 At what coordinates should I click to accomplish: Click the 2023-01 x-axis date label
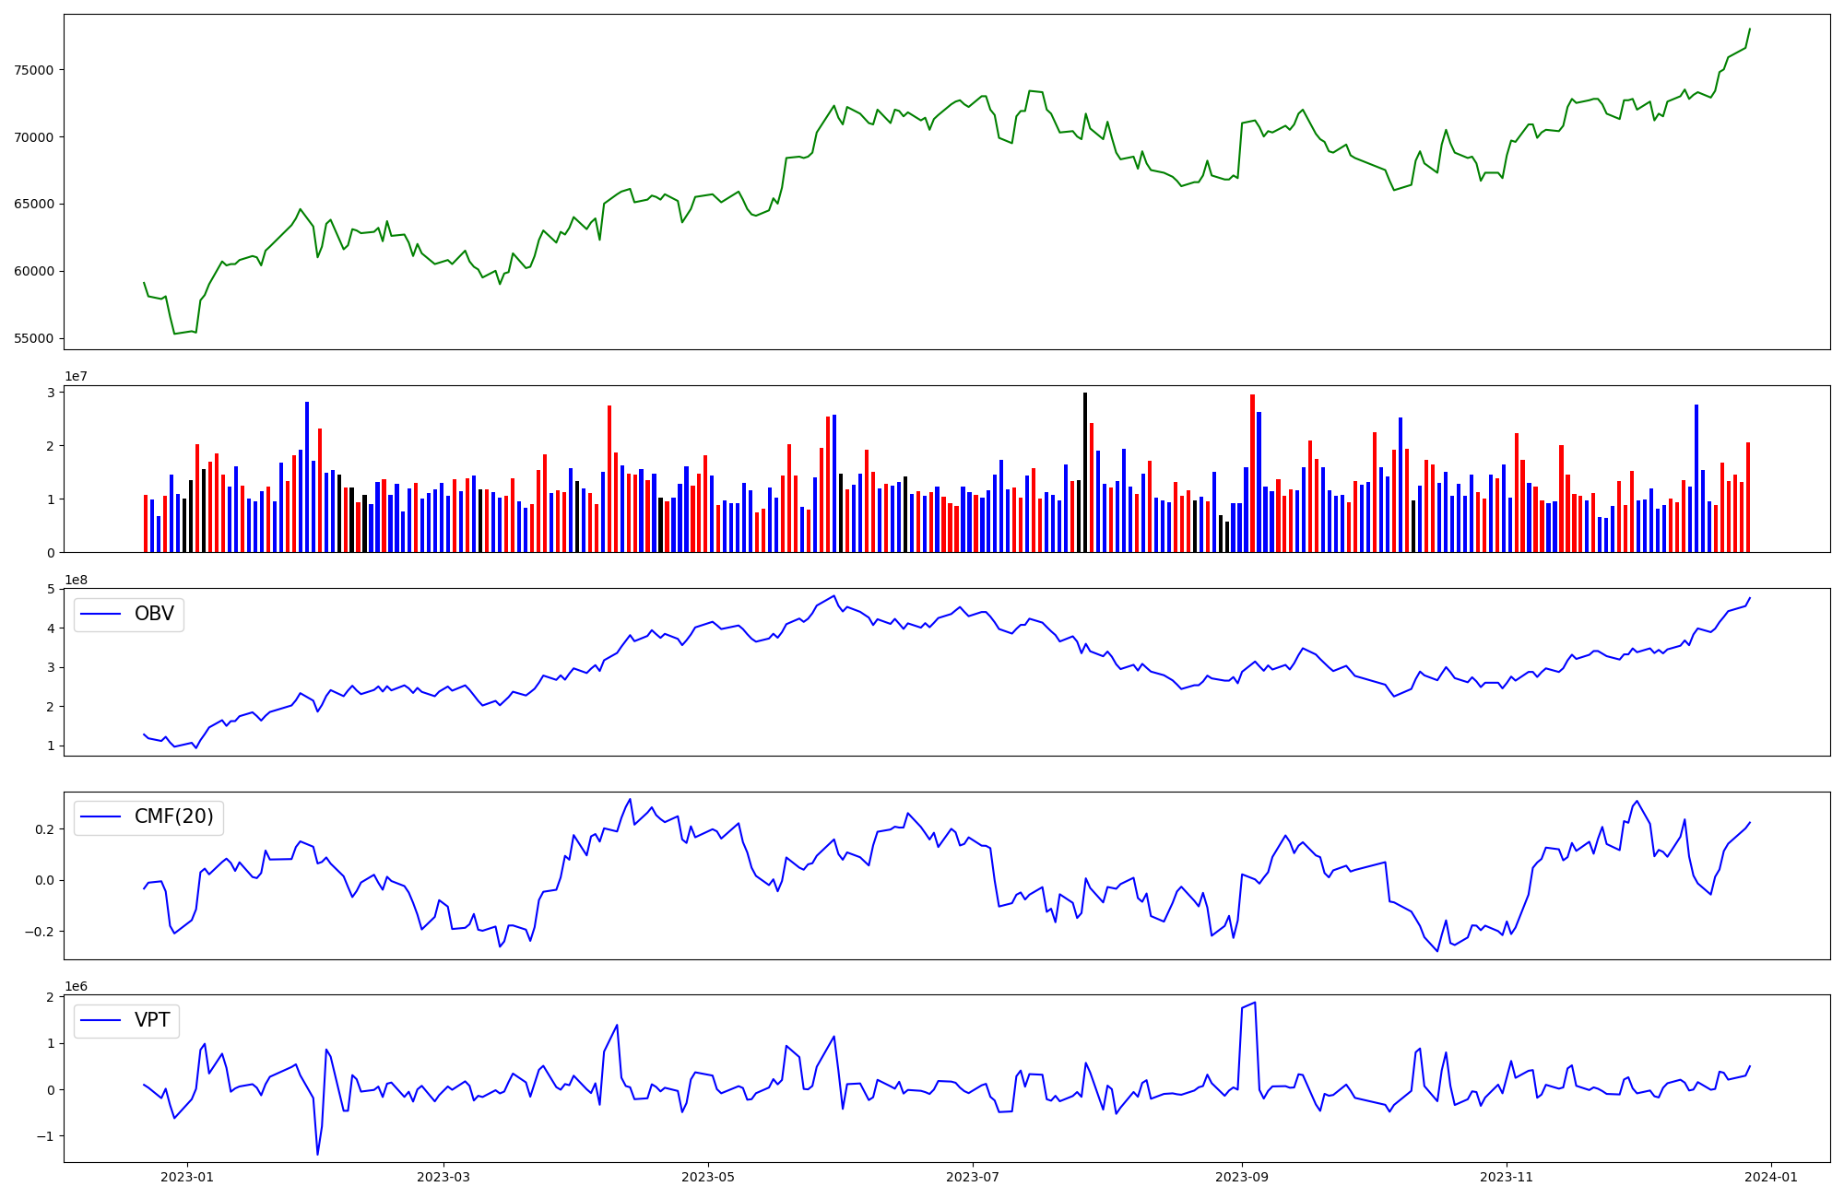pos(187,1177)
